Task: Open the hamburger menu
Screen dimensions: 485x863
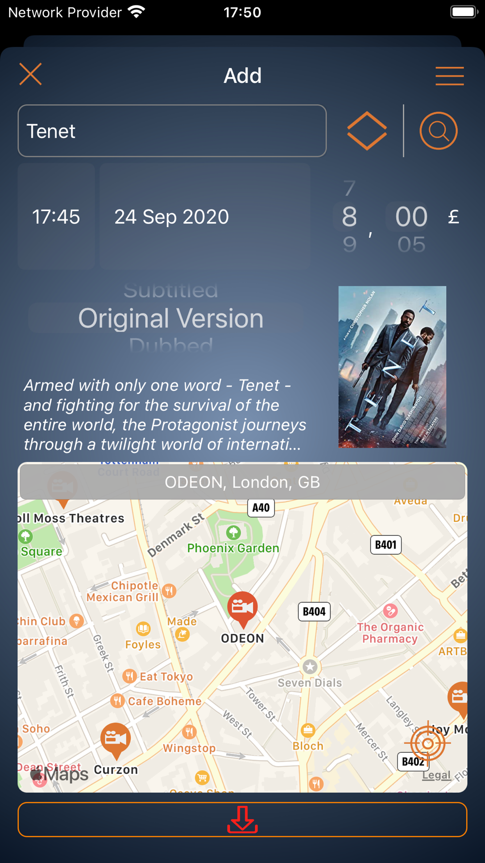Action: pos(450,76)
